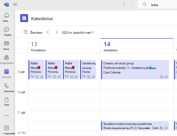Click the Microsoft Teams logo
The width and height of the screenshot is (177, 136).
click(7, 5)
